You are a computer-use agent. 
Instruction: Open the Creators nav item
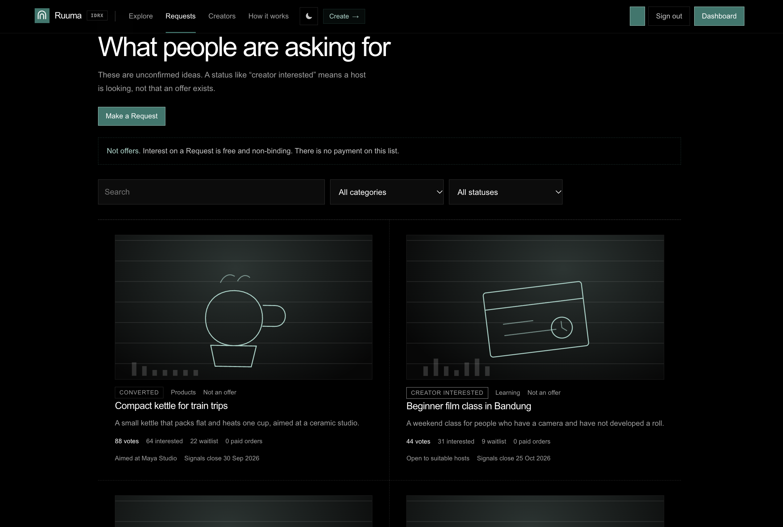pyautogui.click(x=222, y=16)
